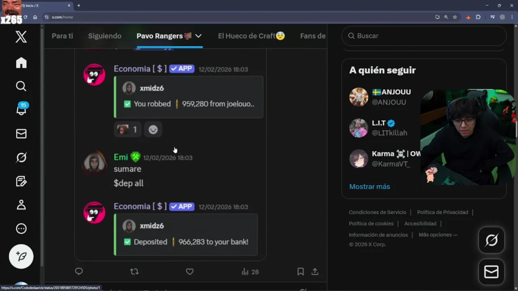The image size is (518, 291).
Task: Open the floating Grok button at bottom right
Action: 491,240
